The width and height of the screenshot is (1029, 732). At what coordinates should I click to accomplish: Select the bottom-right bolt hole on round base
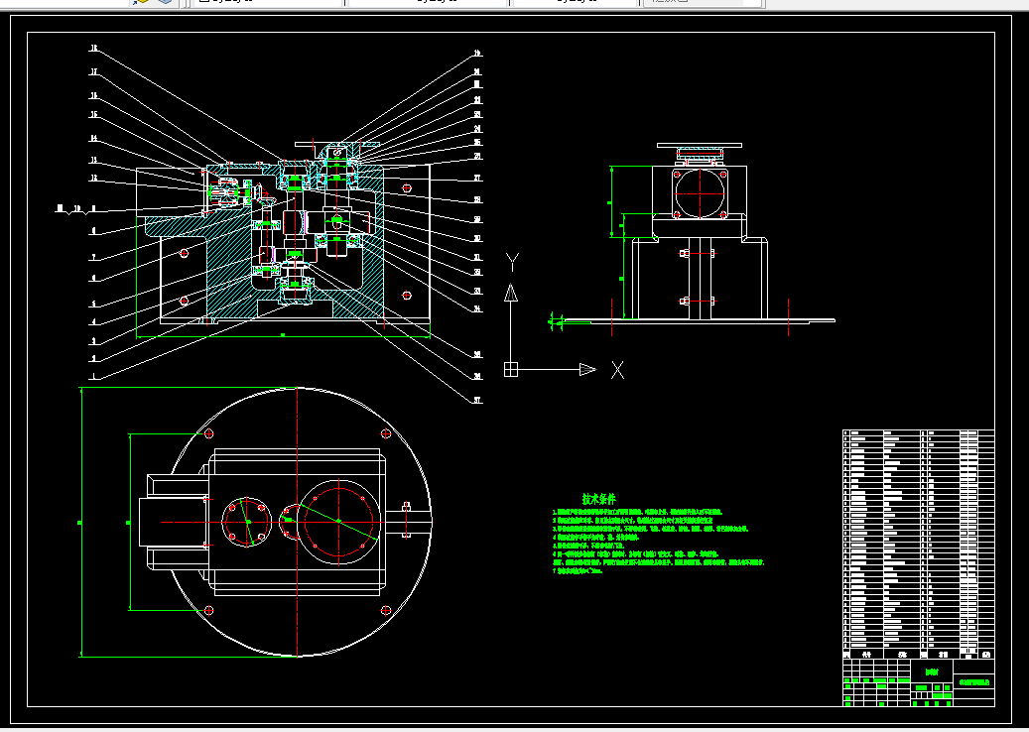pos(386,611)
